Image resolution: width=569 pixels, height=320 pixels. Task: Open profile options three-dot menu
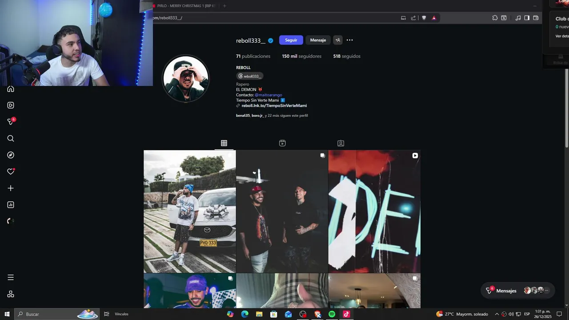pyautogui.click(x=350, y=40)
